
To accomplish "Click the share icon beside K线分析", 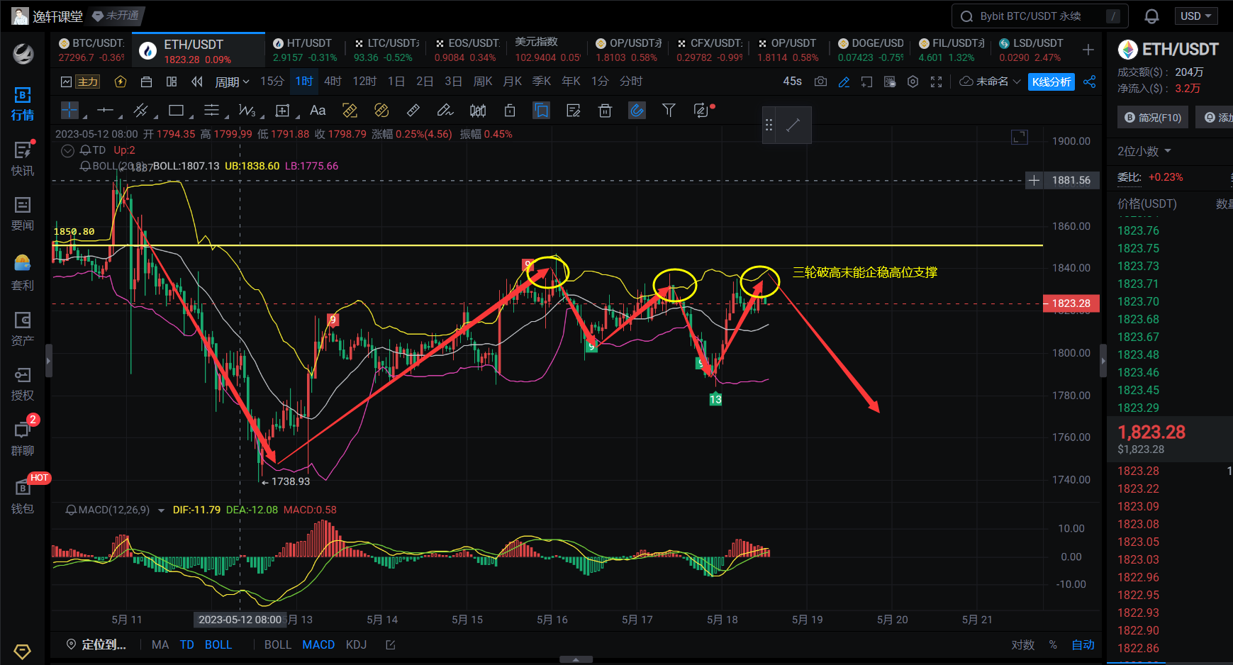I will coord(1090,82).
